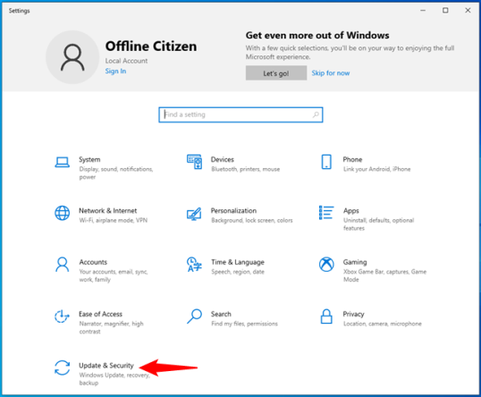This screenshot has width=481, height=397.
Task: Click 'Xbox Game Bar, captures, Game Mode' text
Action: tap(384, 275)
